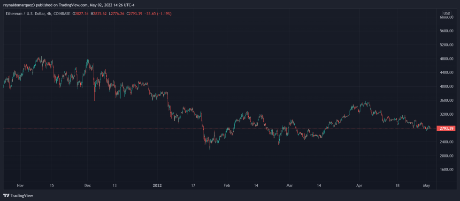Click the 5200.00 price axis label
This screenshot has width=460, height=201.
[x=446, y=45]
